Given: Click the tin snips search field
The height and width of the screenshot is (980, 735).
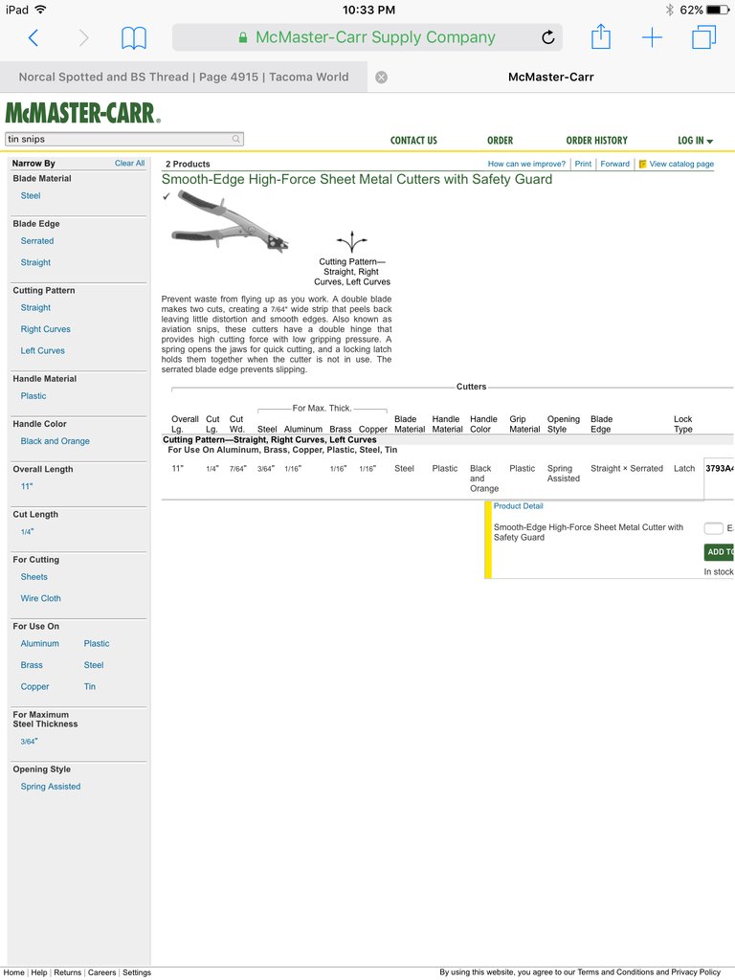Looking at the screenshot, I should pyautogui.click(x=124, y=139).
